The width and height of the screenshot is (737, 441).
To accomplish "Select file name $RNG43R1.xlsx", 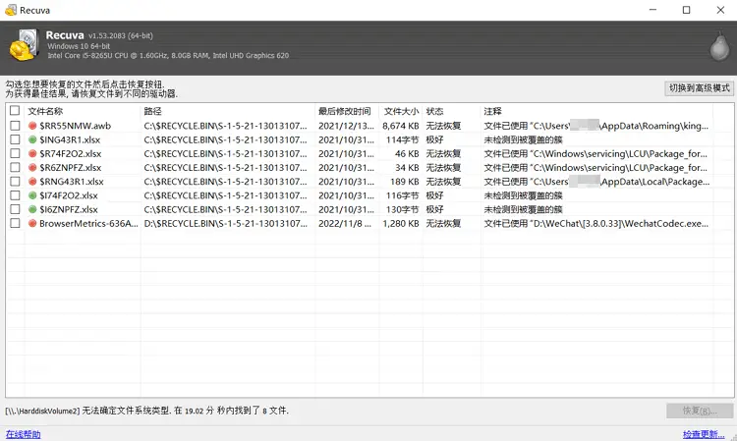I will 72,182.
